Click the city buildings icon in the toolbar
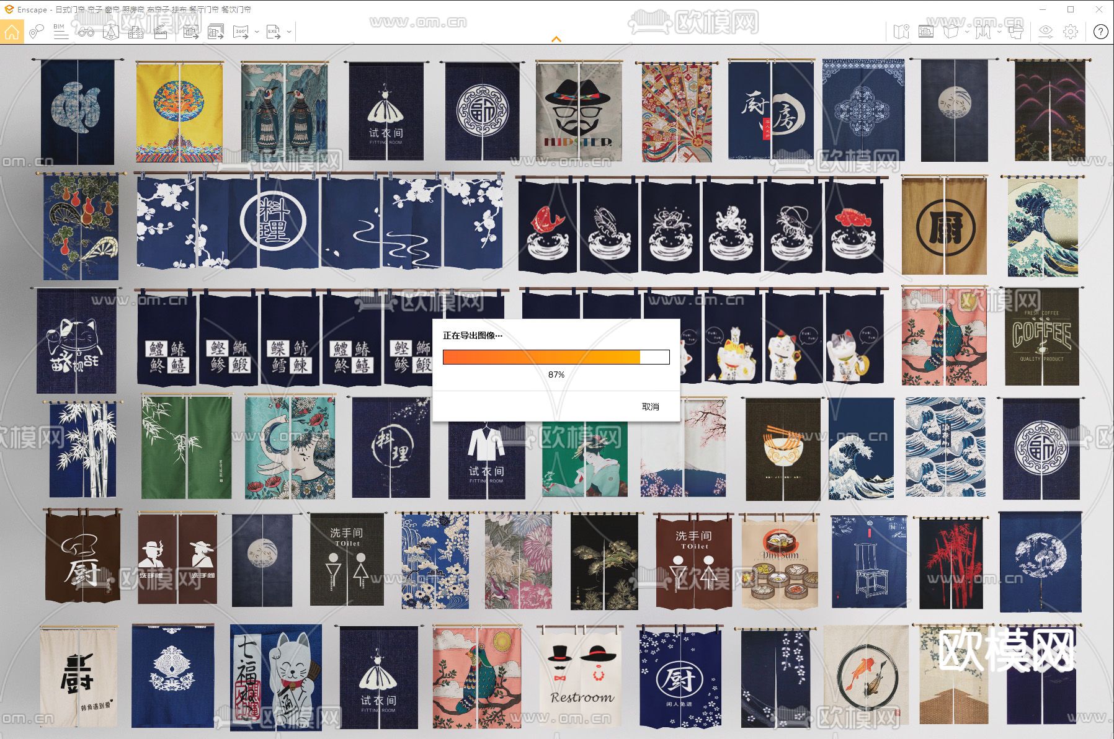Screen dimensions: 1114x739 pos(135,32)
